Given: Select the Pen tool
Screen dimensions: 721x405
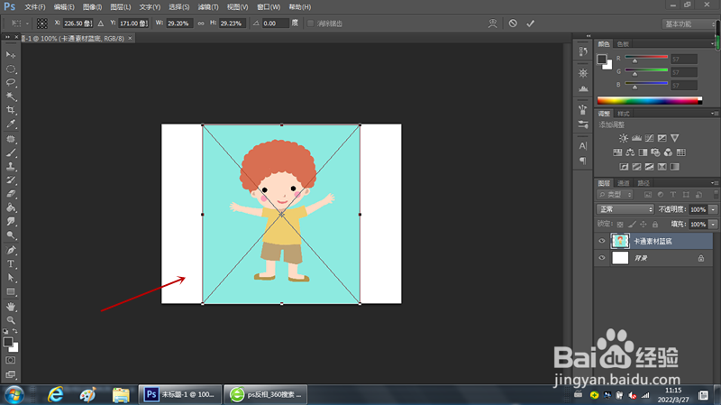Looking at the screenshot, I should [x=11, y=251].
